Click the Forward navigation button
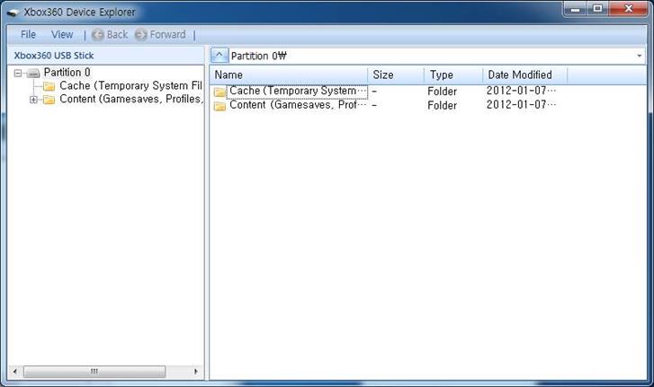Screen dimensions: 654x387 click(160, 34)
